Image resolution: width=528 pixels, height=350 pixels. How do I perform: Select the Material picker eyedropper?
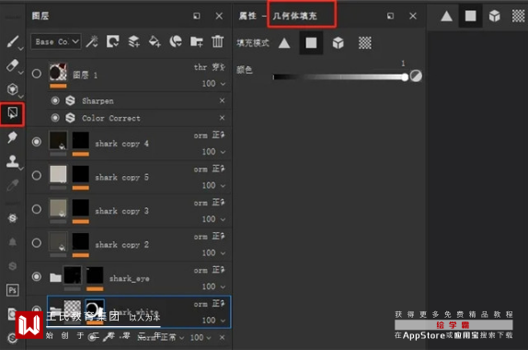coord(13,185)
